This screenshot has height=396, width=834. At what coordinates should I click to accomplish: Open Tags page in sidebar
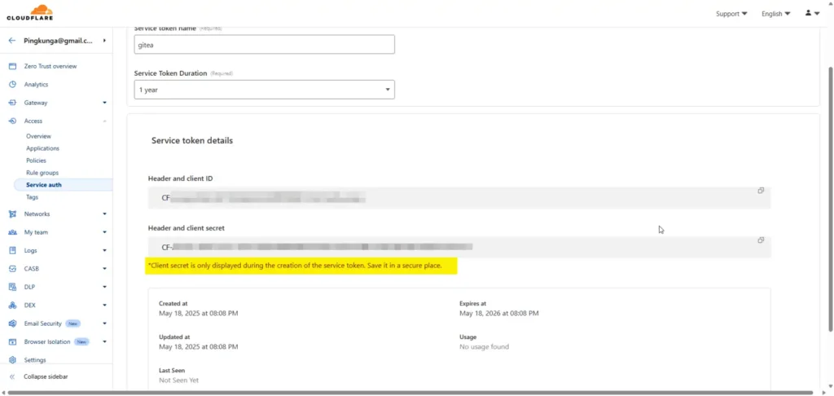click(x=32, y=197)
